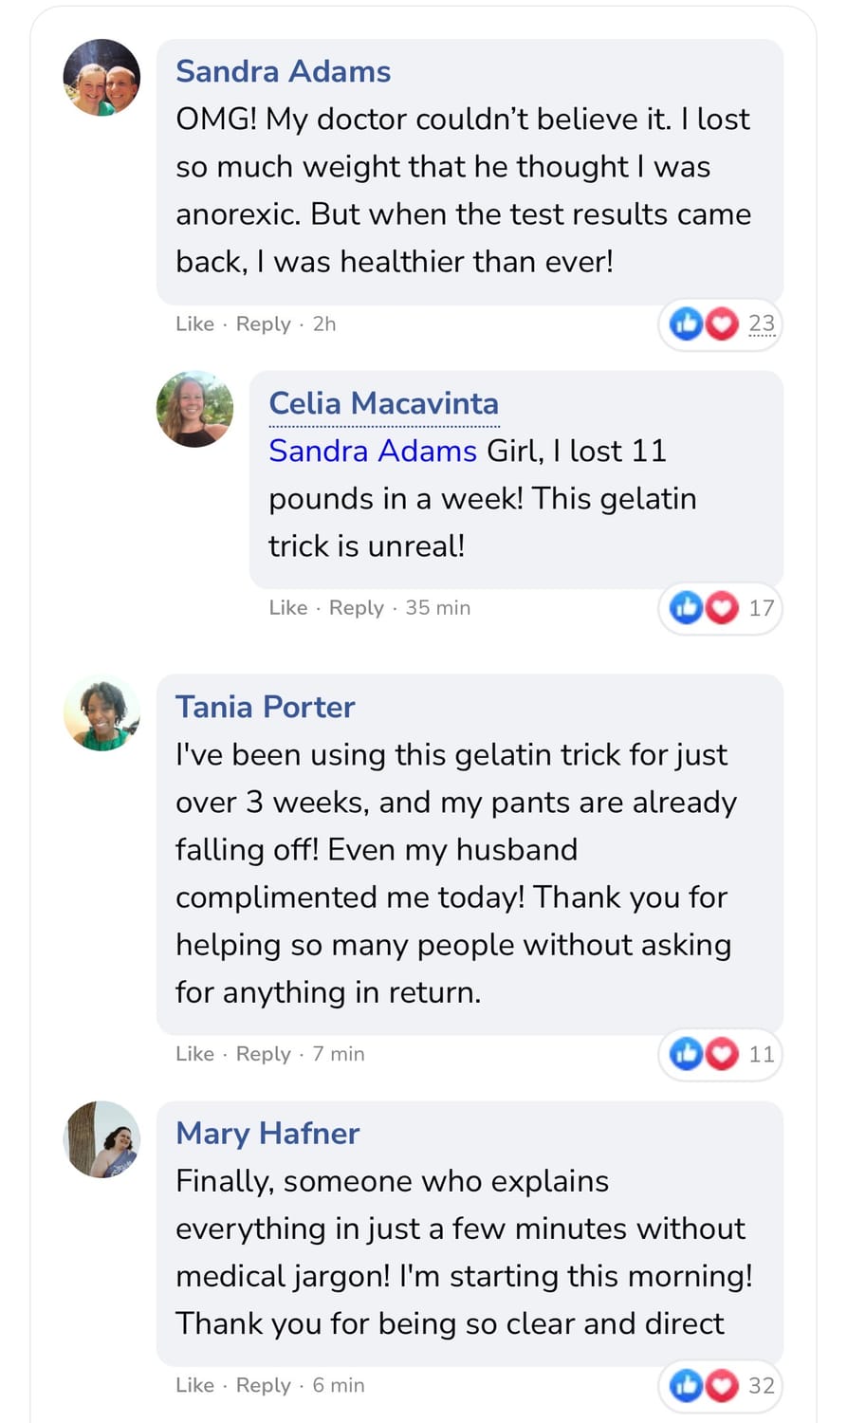847x1423 pixels.
Task: Click the heart reaction on Celia Macavinta's reply
Action: 722,607
